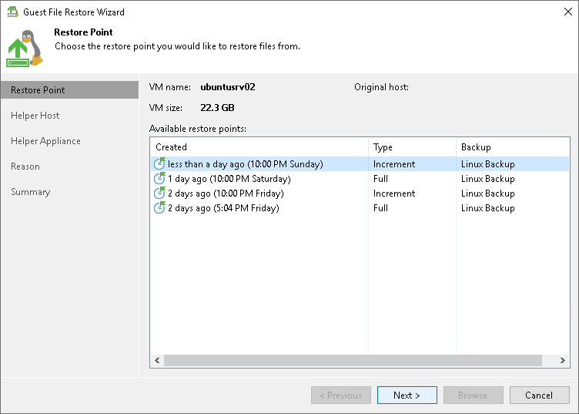Click Full type in the 5:04 PM Friday row
The image size is (579, 414).
[x=380, y=208]
